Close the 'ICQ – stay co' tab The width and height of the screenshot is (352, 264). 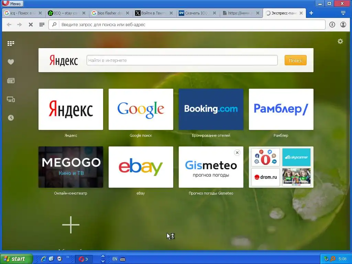[x=84, y=13]
